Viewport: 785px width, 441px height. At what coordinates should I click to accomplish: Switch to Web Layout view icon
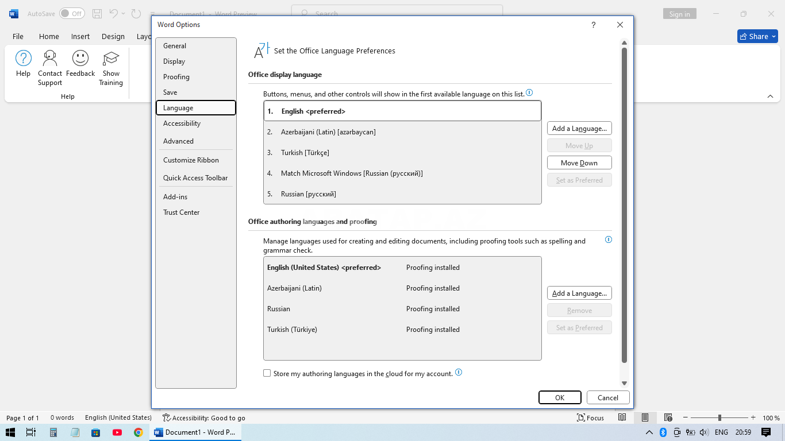tap(668, 417)
